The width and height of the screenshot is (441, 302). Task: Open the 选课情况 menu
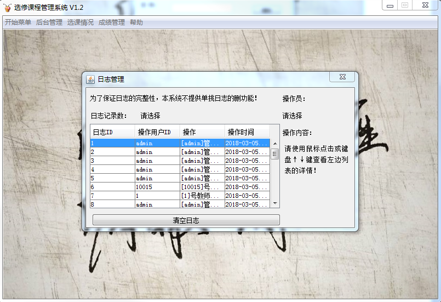[x=81, y=22]
